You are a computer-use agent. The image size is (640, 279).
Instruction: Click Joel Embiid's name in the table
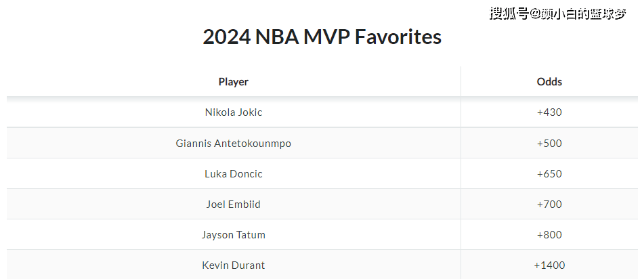click(233, 205)
